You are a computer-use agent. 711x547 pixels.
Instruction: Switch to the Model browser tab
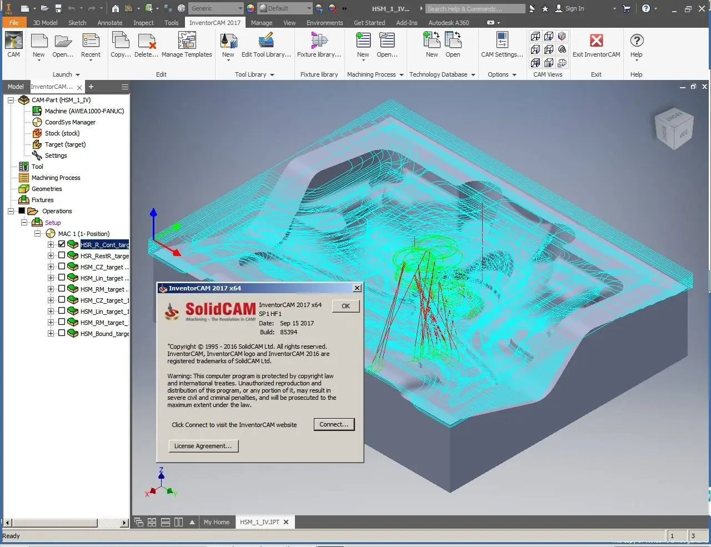click(x=16, y=87)
